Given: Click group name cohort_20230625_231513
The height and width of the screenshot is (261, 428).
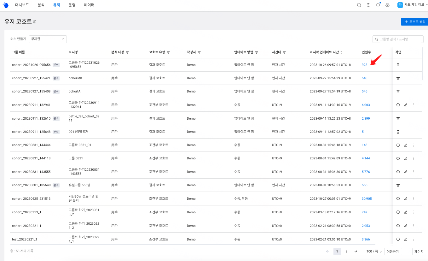Looking at the screenshot, I should pyautogui.click(x=31, y=199).
